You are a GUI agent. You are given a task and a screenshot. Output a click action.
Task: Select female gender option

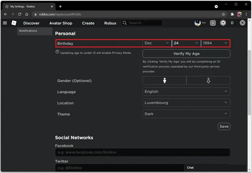(208, 80)
